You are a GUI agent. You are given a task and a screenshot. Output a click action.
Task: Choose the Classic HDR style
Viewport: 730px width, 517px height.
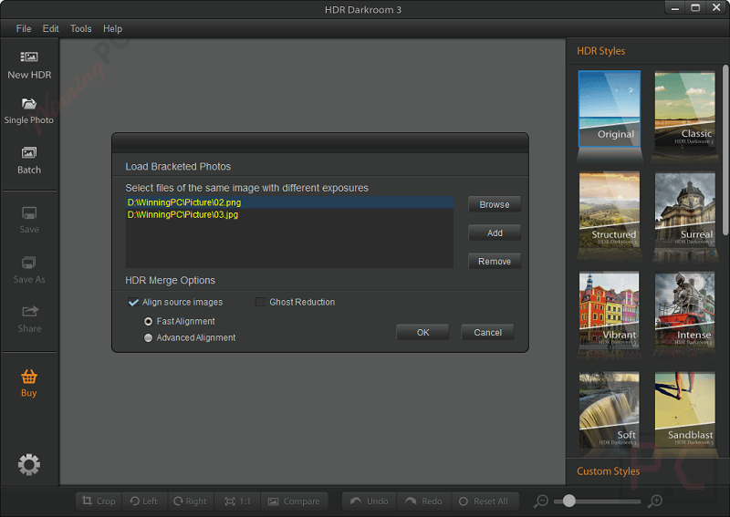(x=685, y=109)
